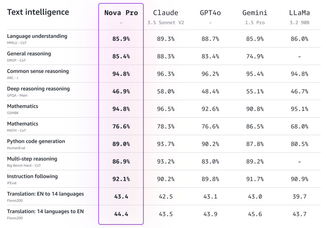Click the Common sense reasoning row label

click(38, 71)
